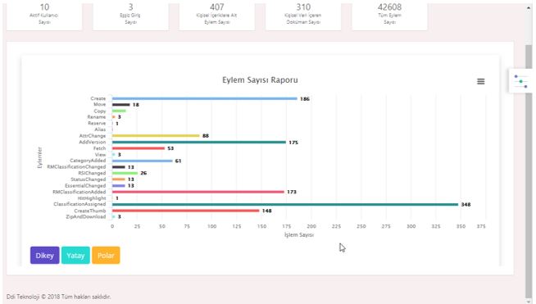Open the settings sliders panel icon

(x=520, y=81)
